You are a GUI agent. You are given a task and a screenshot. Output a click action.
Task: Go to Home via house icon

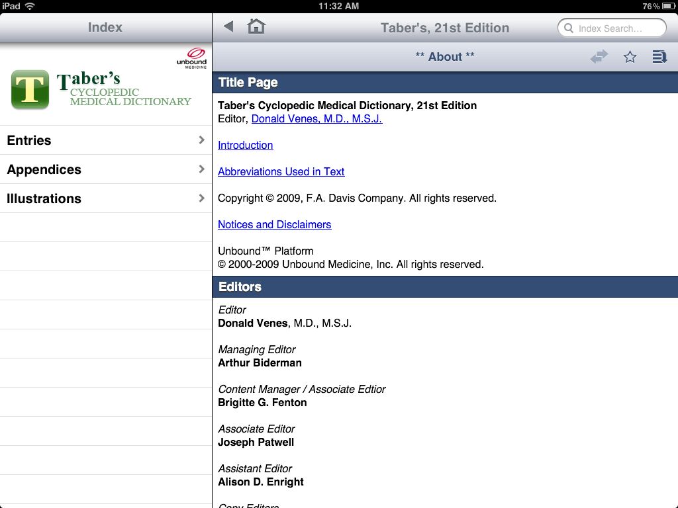256,26
